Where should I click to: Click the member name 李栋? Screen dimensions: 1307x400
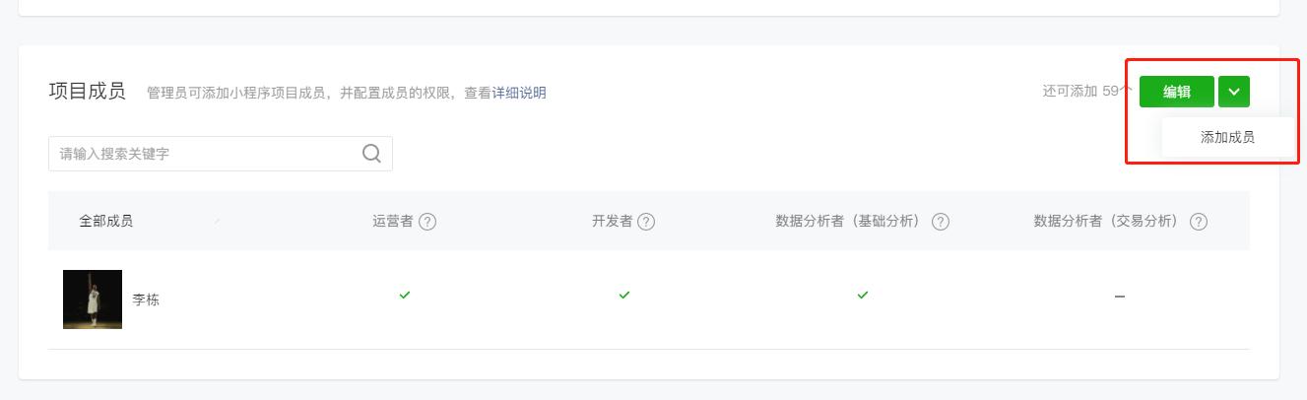tap(146, 300)
